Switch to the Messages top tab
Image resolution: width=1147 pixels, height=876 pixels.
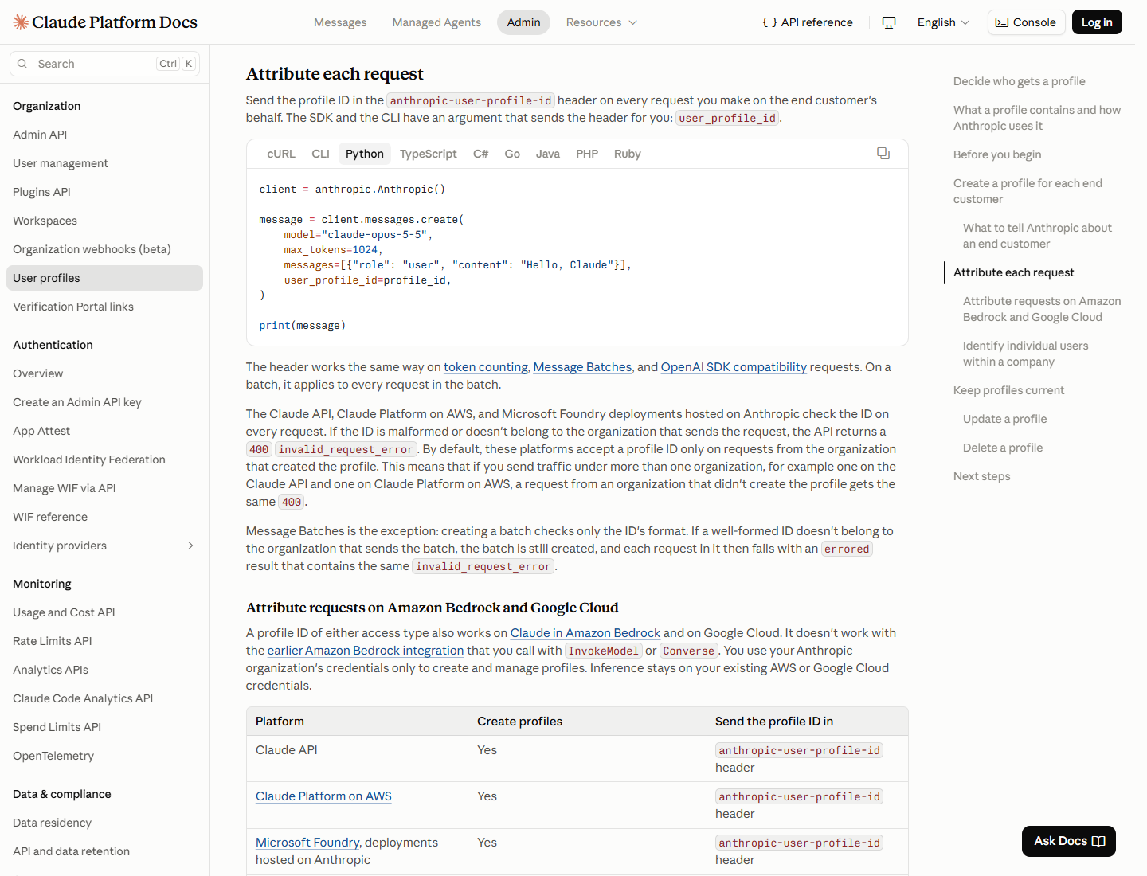(x=340, y=22)
